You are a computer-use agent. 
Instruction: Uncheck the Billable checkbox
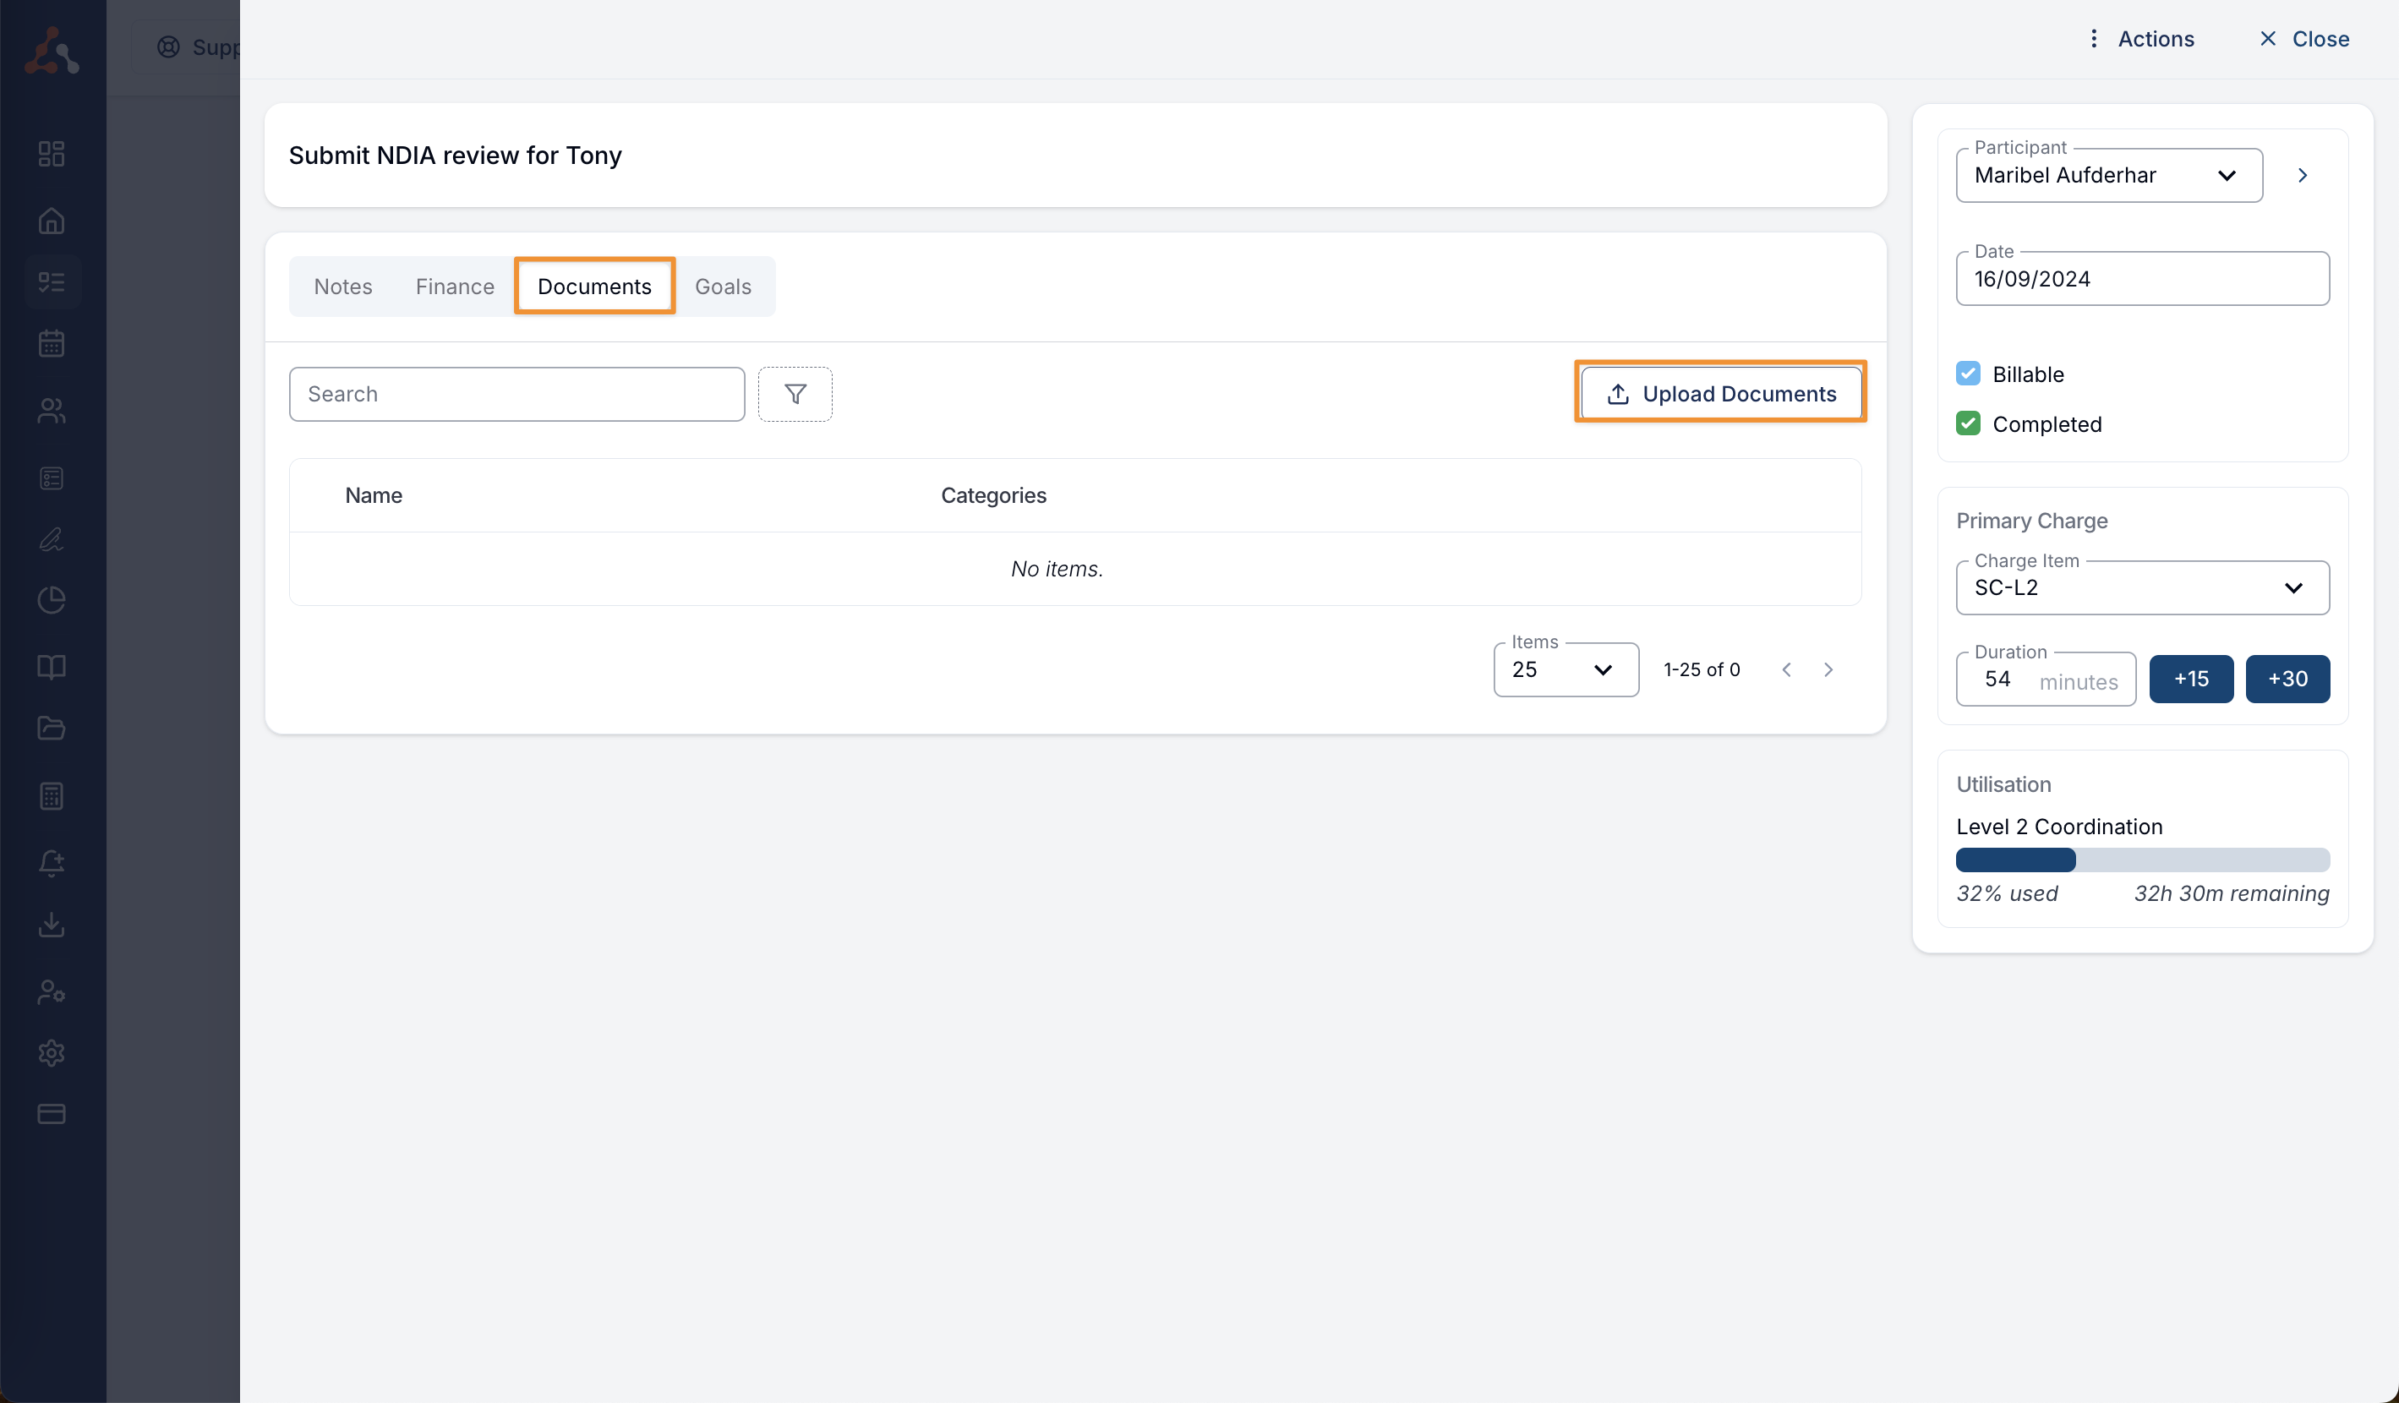tap(1969, 373)
